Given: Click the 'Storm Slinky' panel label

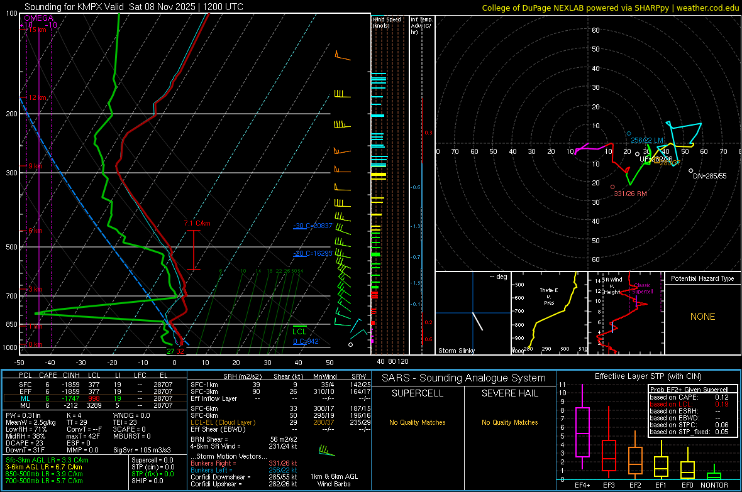Looking at the screenshot, I should [456, 351].
